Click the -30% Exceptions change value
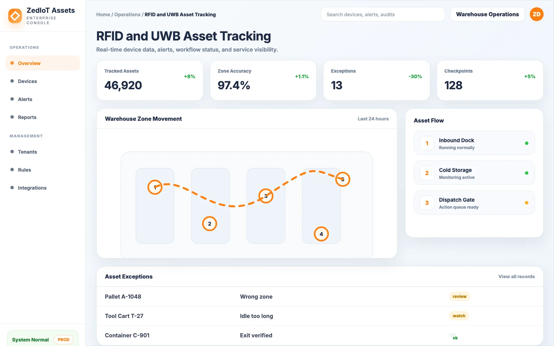 point(415,76)
